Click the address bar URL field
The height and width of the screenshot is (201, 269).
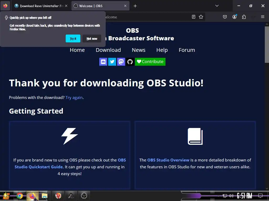[148, 17]
